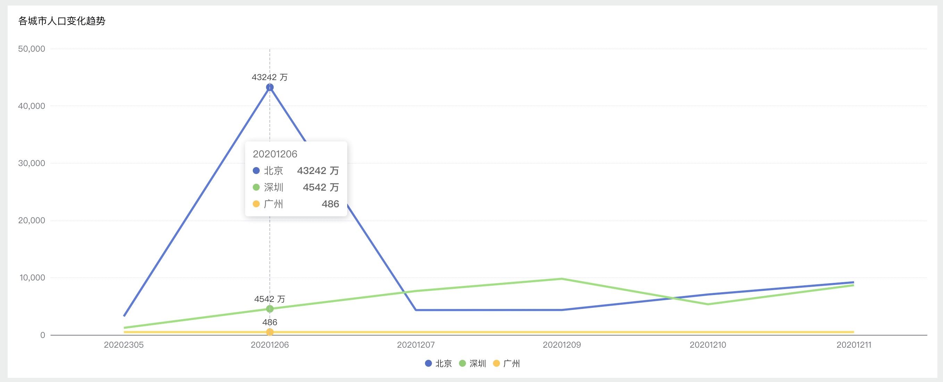
Task: Click the yellow 广州 data point marker on the axis
Action: 270,332
